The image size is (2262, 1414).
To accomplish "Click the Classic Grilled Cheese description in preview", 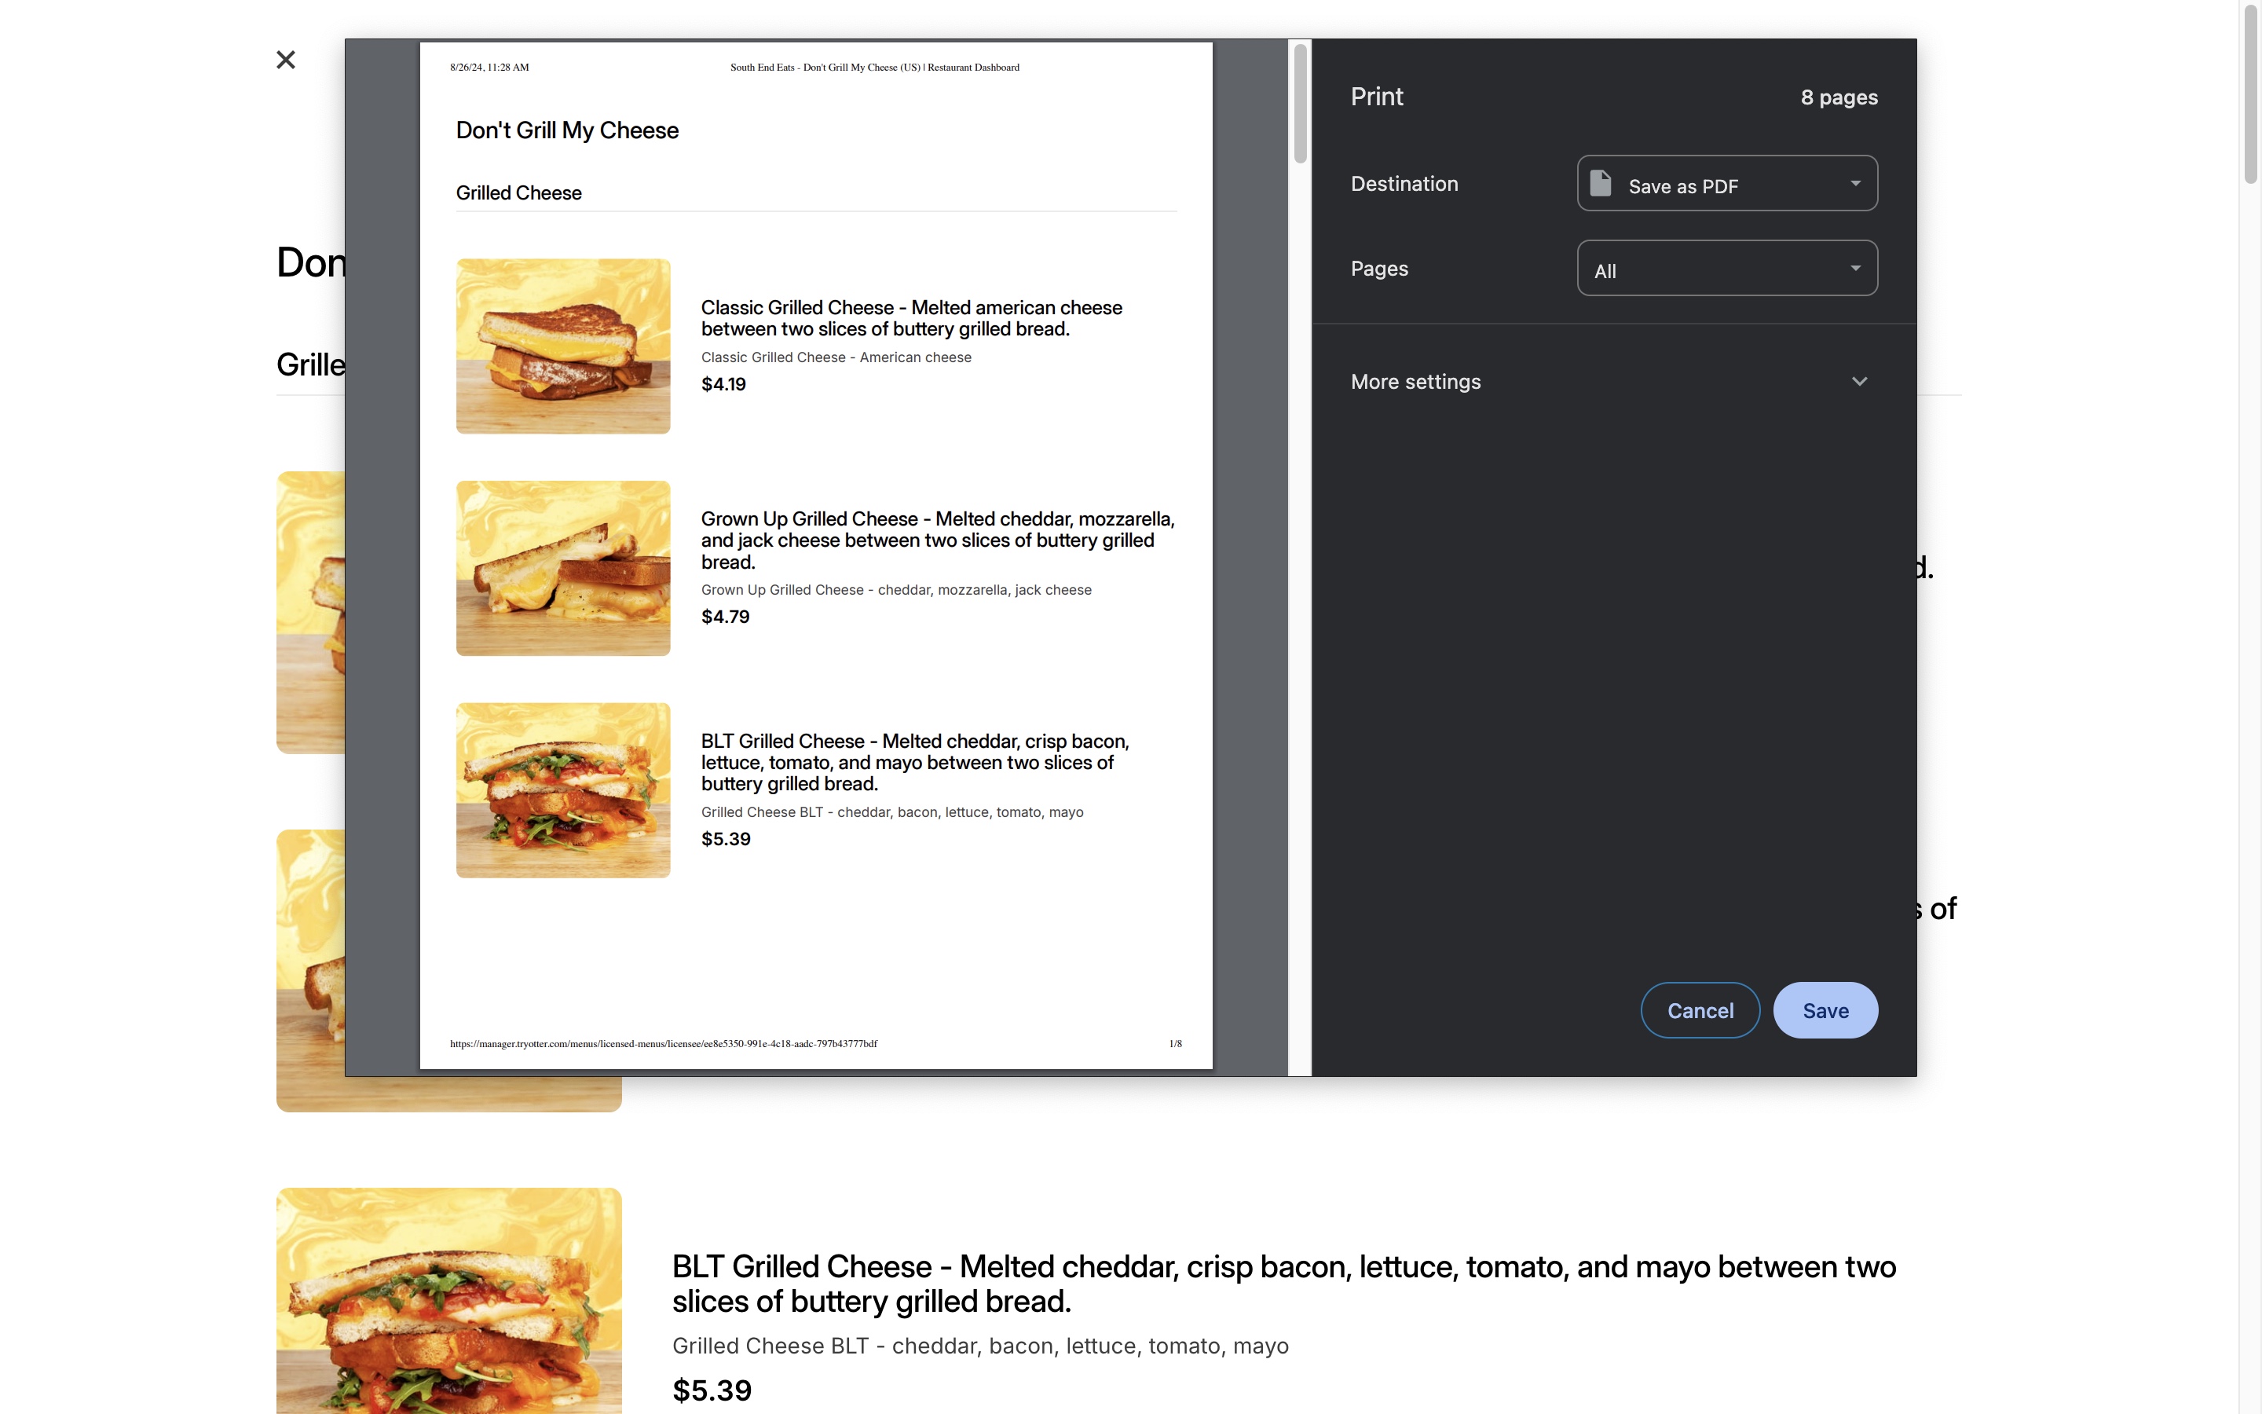I will [911, 318].
